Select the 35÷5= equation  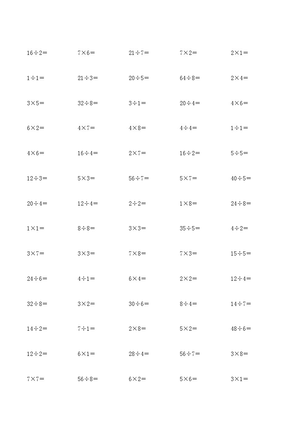point(190,228)
